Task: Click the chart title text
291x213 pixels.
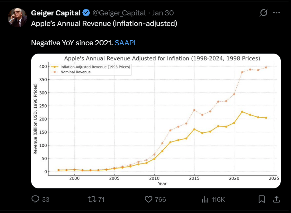Action: point(162,58)
